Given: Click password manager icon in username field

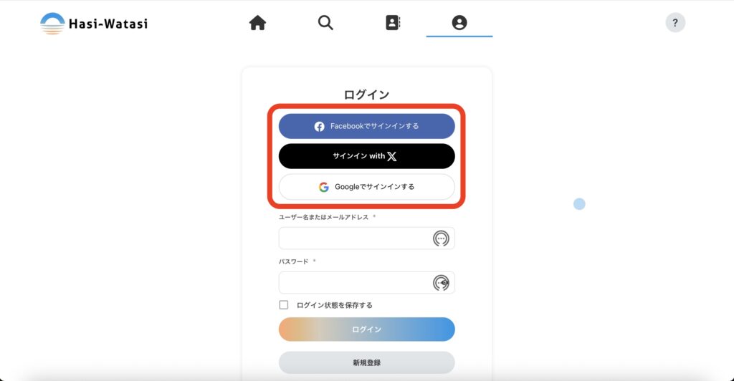Looking at the screenshot, I should 441,238.
